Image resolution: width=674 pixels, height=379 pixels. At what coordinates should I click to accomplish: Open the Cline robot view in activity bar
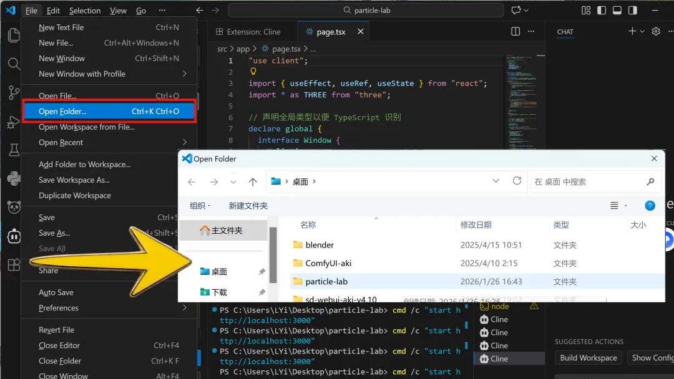point(14,236)
